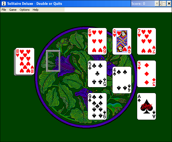
Task: Click the empty gray waste slot
Action: pyautogui.click(x=53, y=61)
